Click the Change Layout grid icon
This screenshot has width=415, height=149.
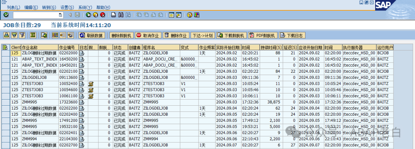pyautogui.click(x=55, y=35)
